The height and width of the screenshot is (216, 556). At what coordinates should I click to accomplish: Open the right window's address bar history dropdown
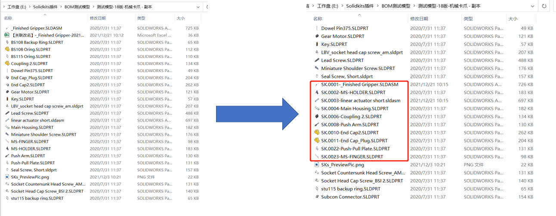tap(532, 6)
